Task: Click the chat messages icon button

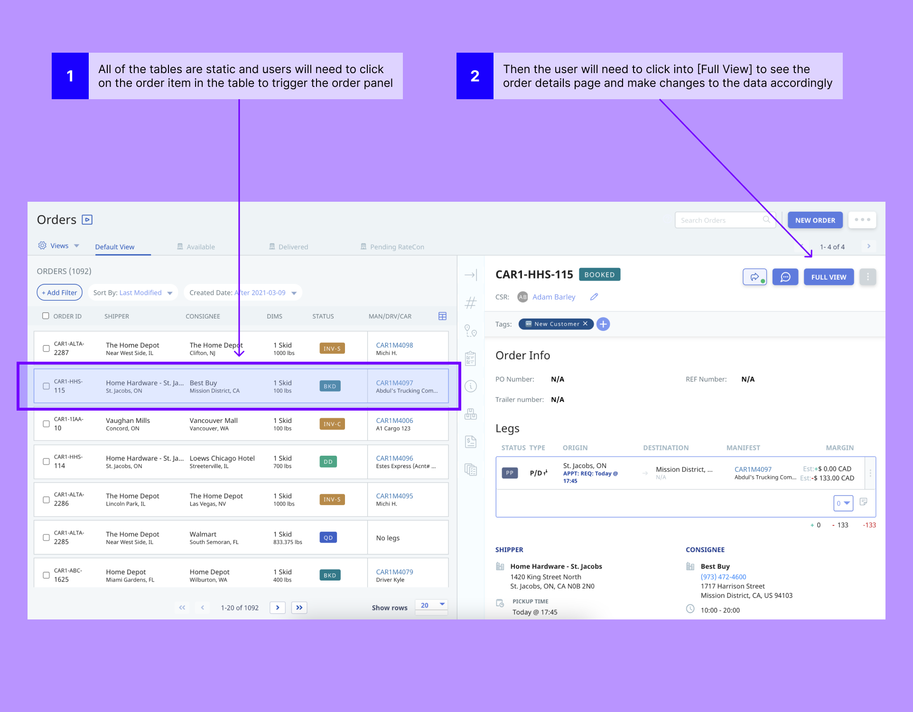Action: pyautogui.click(x=785, y=277)
